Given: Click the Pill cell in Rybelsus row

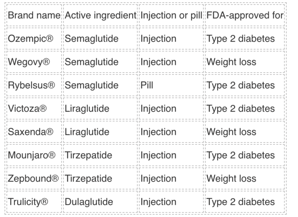Looking at the screenshot, I should pos(147,85).
